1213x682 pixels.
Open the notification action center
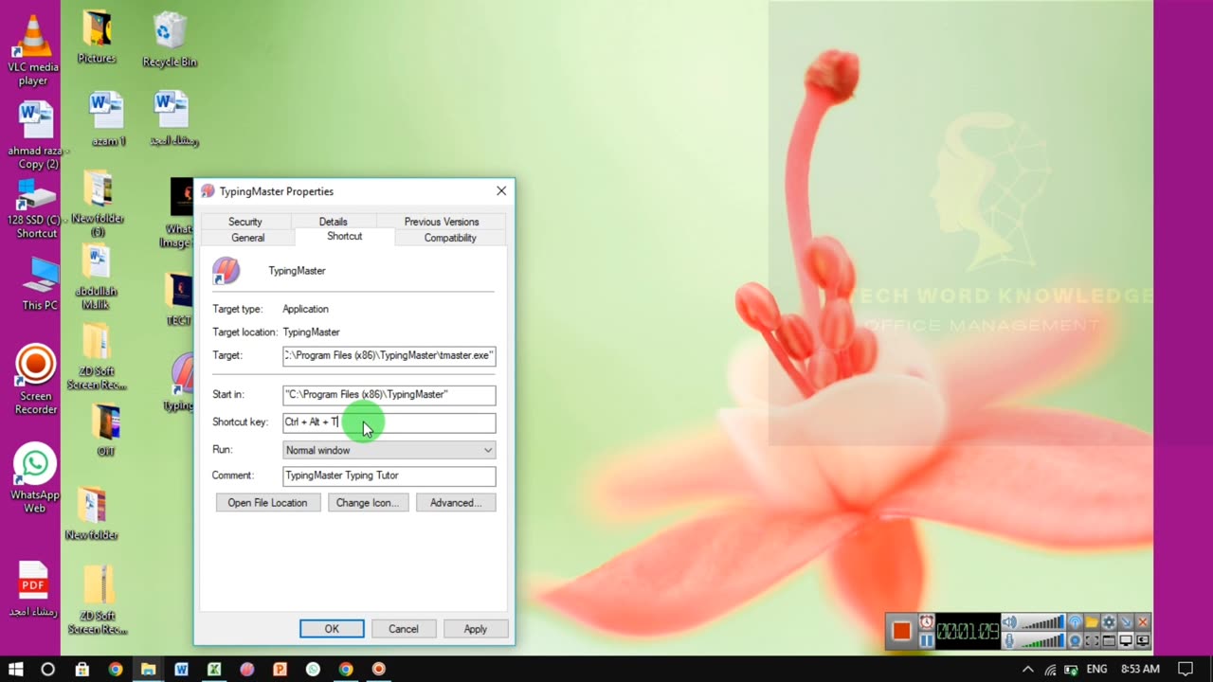point(1186,669)
